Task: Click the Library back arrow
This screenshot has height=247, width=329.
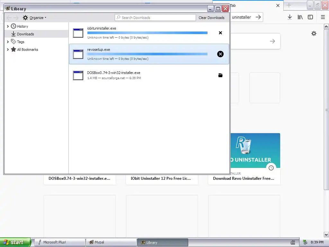Action: coord(9,18)
